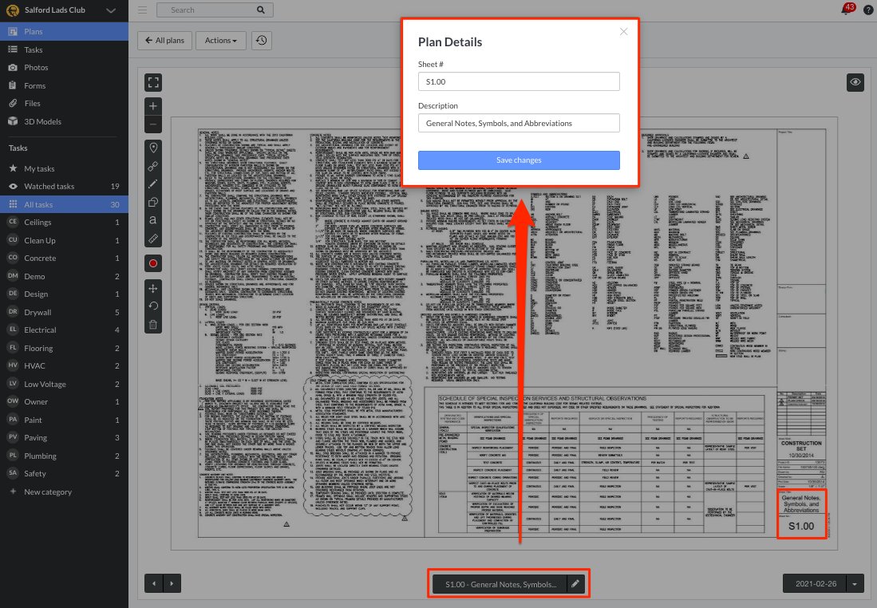Select the link tool in the plan toolbar
This screenshot has height=608, width=877.
coord(153,166)
